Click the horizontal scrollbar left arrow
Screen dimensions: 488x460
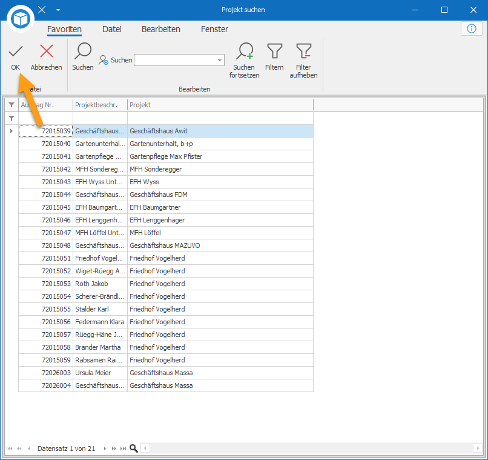(x=145, y=448)
